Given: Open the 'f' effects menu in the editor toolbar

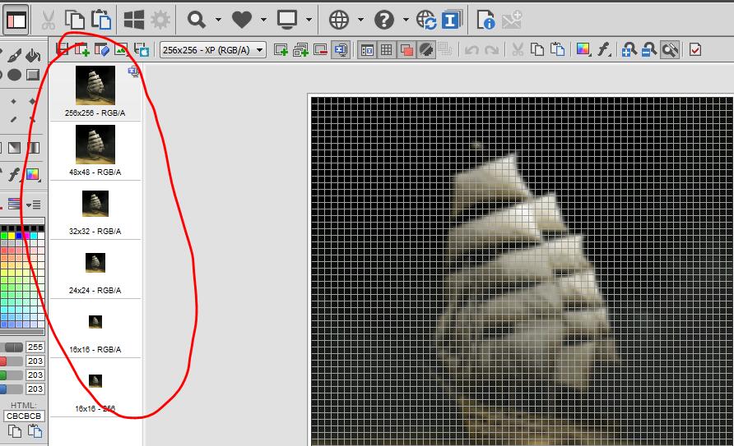Looking at the screenshot, I should [x=604, y=49].
